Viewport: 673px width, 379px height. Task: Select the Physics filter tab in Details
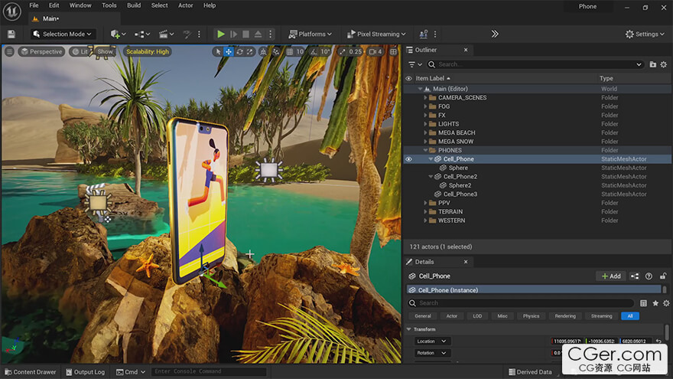(x=531, y=316)
